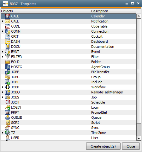Select the DASH dashboard icon
Screen dimensions: 142x152
(8, 41)
